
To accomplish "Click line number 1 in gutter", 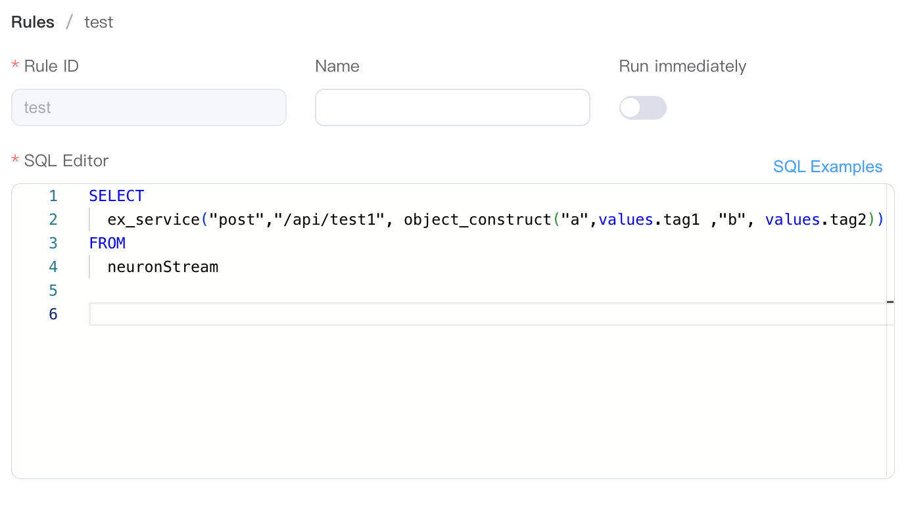I will [53, 196].
